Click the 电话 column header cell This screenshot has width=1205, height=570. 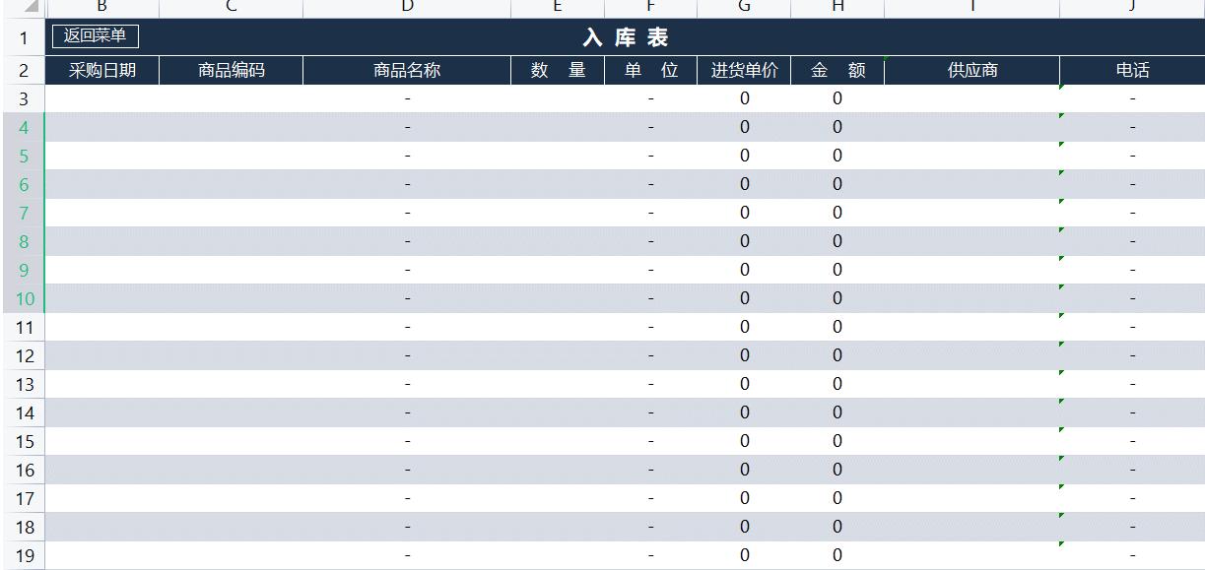(1130, 69)
